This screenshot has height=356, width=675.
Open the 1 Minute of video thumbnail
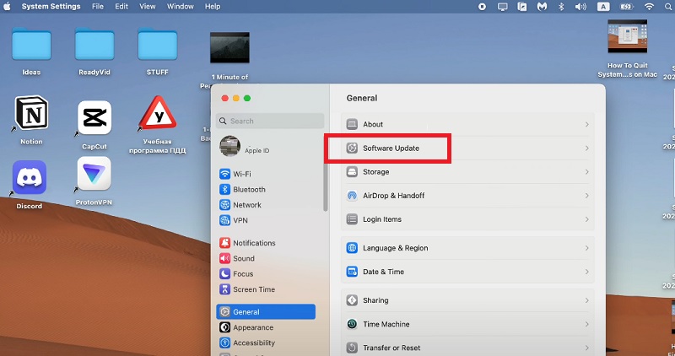[229, 47]
